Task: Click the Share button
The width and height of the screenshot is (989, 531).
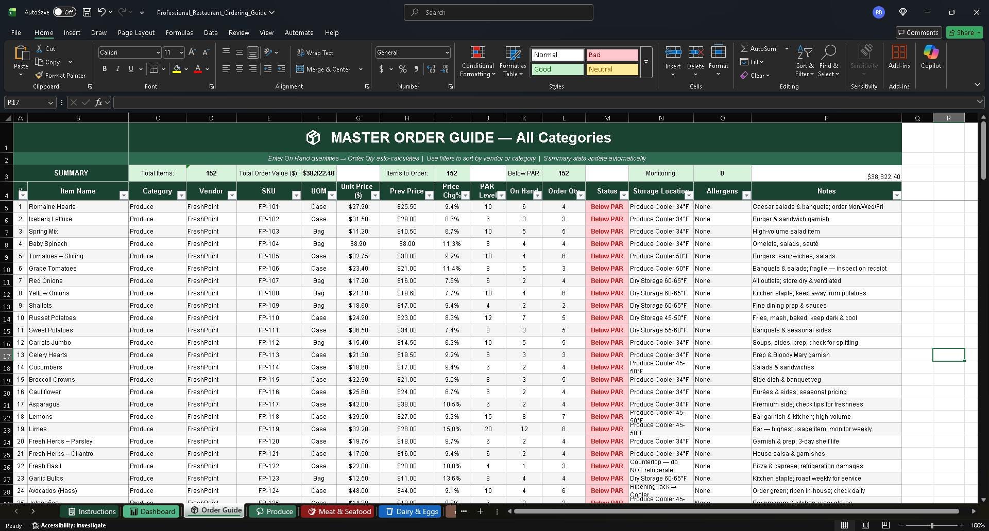Action: tap(964, 32)
